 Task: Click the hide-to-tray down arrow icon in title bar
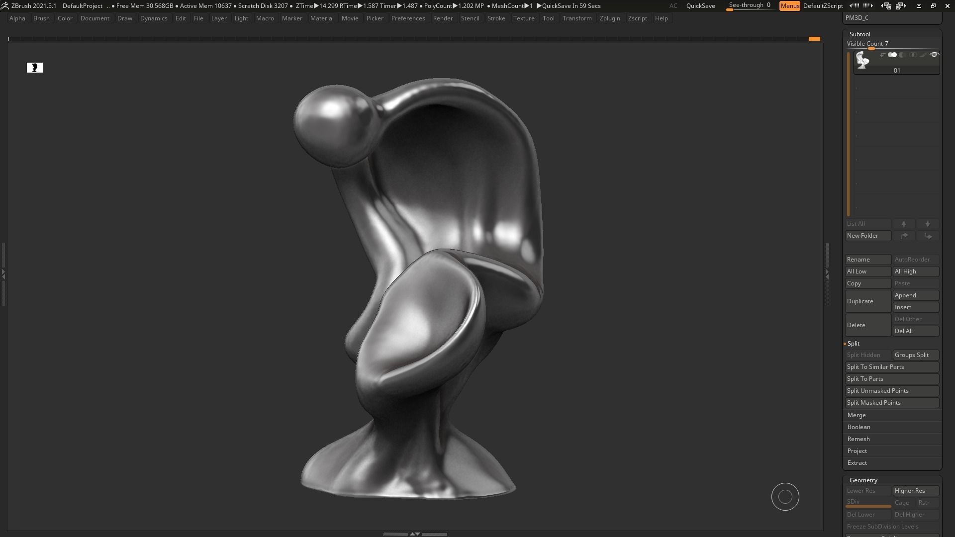[x=919, y=6]
